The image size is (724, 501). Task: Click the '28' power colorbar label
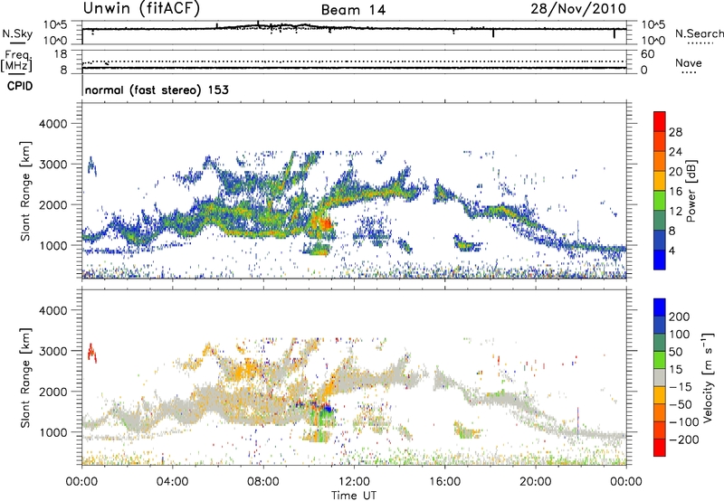tap(675, 132)
